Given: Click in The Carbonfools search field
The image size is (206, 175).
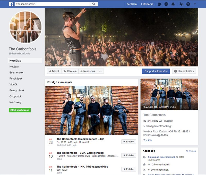Looking at the screenshot, I should click(52, 4).
